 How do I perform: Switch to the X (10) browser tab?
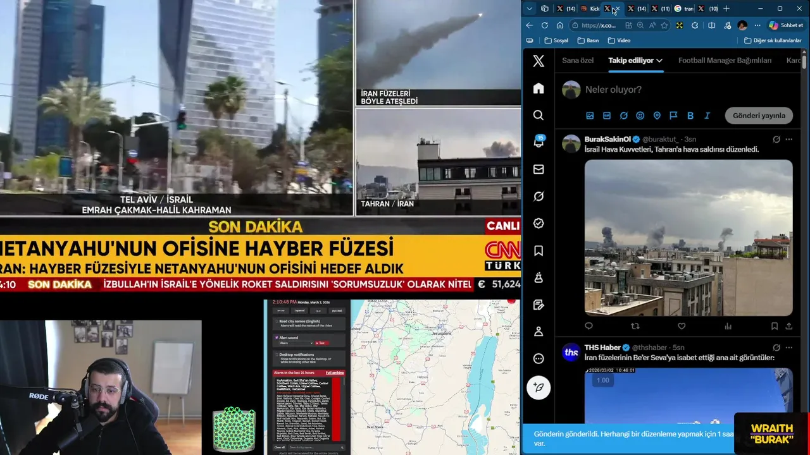(708, 9)
